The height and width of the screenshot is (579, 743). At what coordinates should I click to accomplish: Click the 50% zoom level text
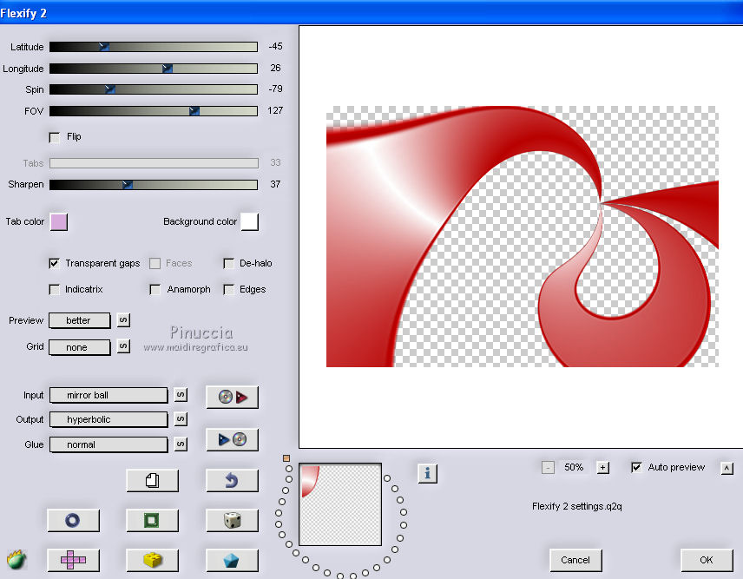point(574,467)
